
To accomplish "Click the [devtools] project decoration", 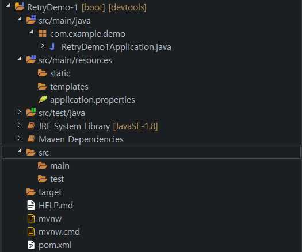I will [x=128, y=7].
